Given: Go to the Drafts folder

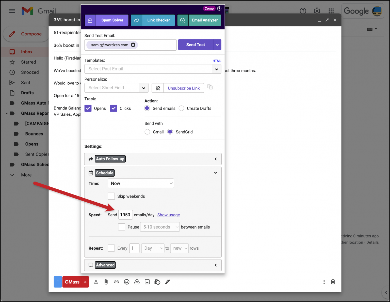Looking at the screenshot, I should click(27, 93).
